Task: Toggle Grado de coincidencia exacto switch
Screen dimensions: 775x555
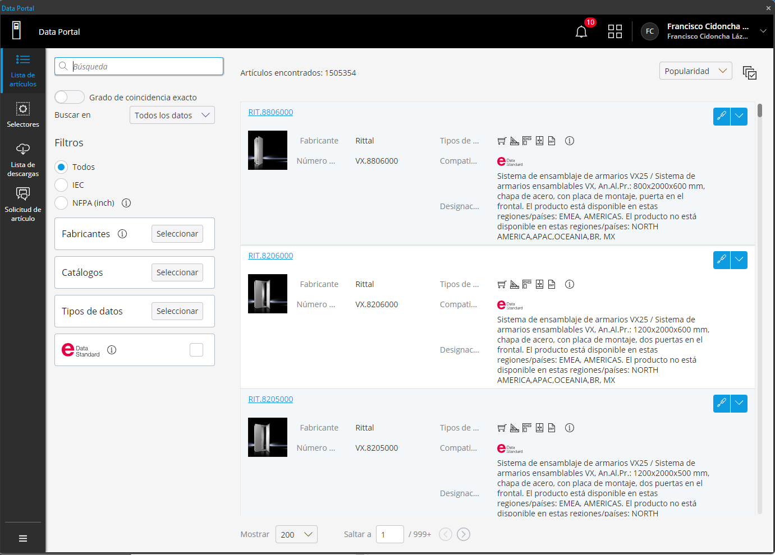Action: (x=70, y=97)
